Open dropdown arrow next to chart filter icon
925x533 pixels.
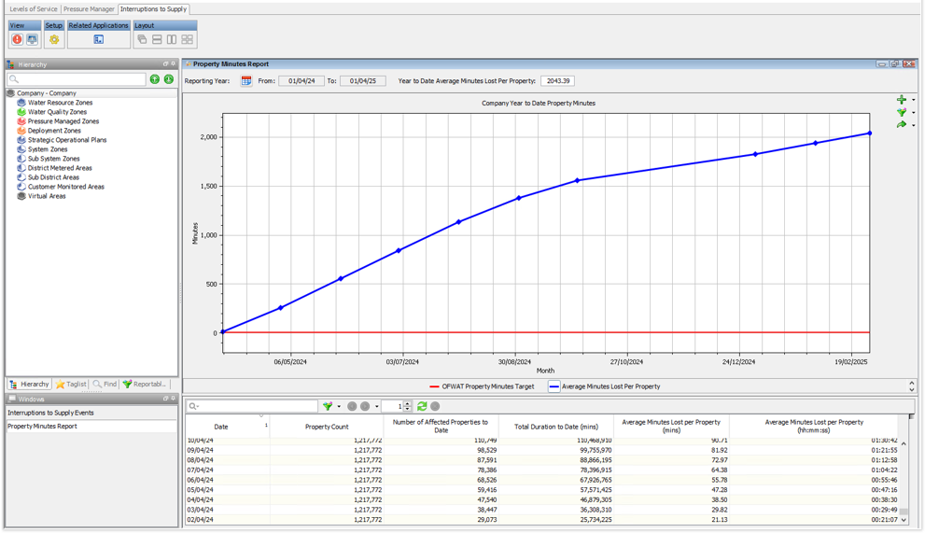[x=913, y=113]
